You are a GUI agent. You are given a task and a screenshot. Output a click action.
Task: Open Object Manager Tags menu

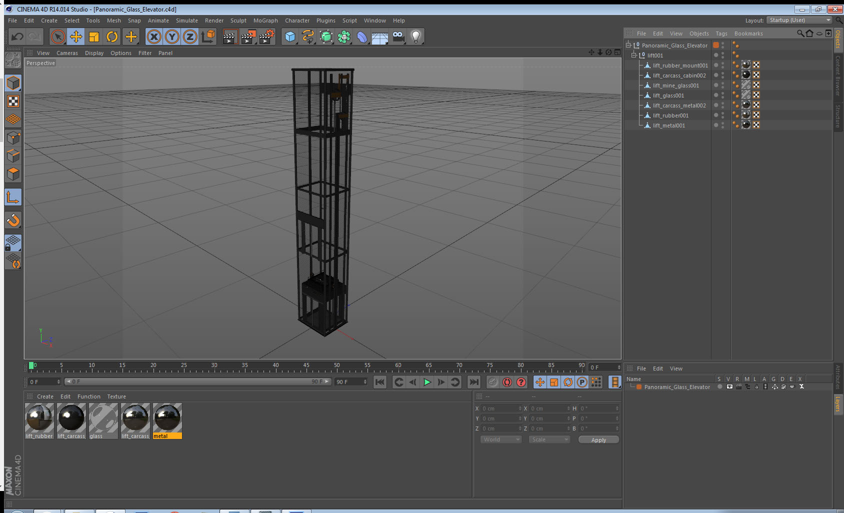(x=721, y=33)
